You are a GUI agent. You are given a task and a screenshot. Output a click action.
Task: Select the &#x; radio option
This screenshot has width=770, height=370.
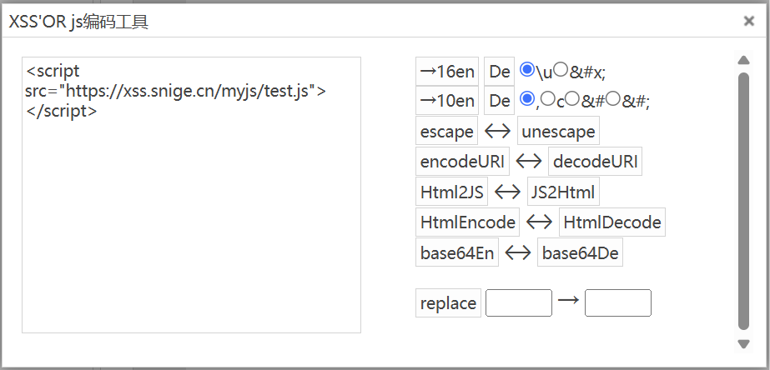coord(561,70)
